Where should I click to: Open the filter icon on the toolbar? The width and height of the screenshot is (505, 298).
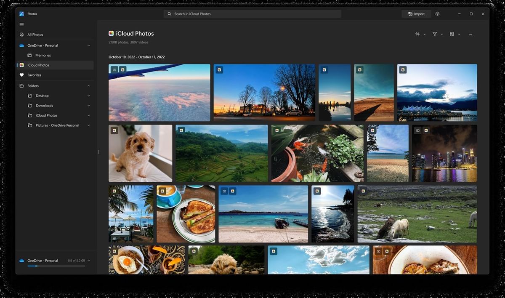tap(434, 34)
